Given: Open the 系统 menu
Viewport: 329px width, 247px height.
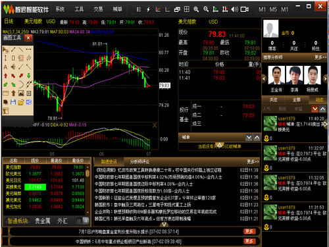Looking at the screenshot, I should pos(60,9).
